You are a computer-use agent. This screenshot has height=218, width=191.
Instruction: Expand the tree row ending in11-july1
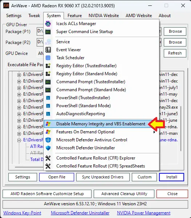19,88
